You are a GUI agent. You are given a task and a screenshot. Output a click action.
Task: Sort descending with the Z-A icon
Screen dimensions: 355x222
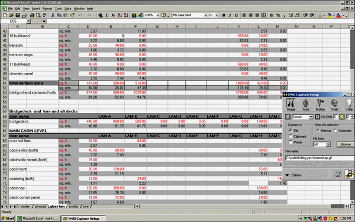126,15
